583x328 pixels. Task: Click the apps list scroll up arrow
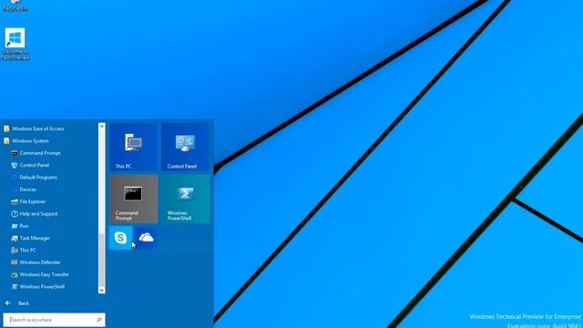coord(101,127)
